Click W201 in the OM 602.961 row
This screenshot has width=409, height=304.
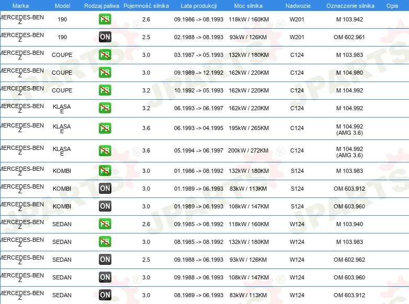297,37
